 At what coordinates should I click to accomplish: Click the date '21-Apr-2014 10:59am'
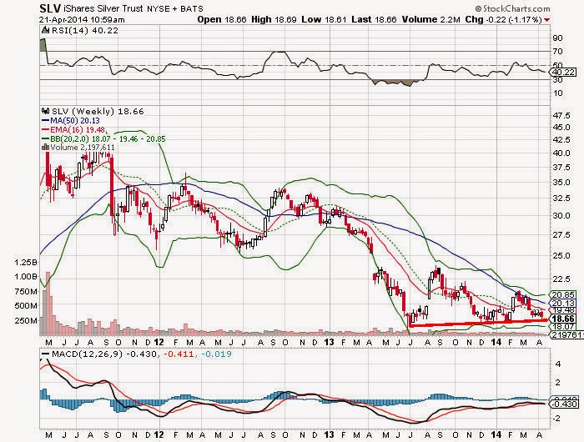pyautogui.click(x=82, y=20)
